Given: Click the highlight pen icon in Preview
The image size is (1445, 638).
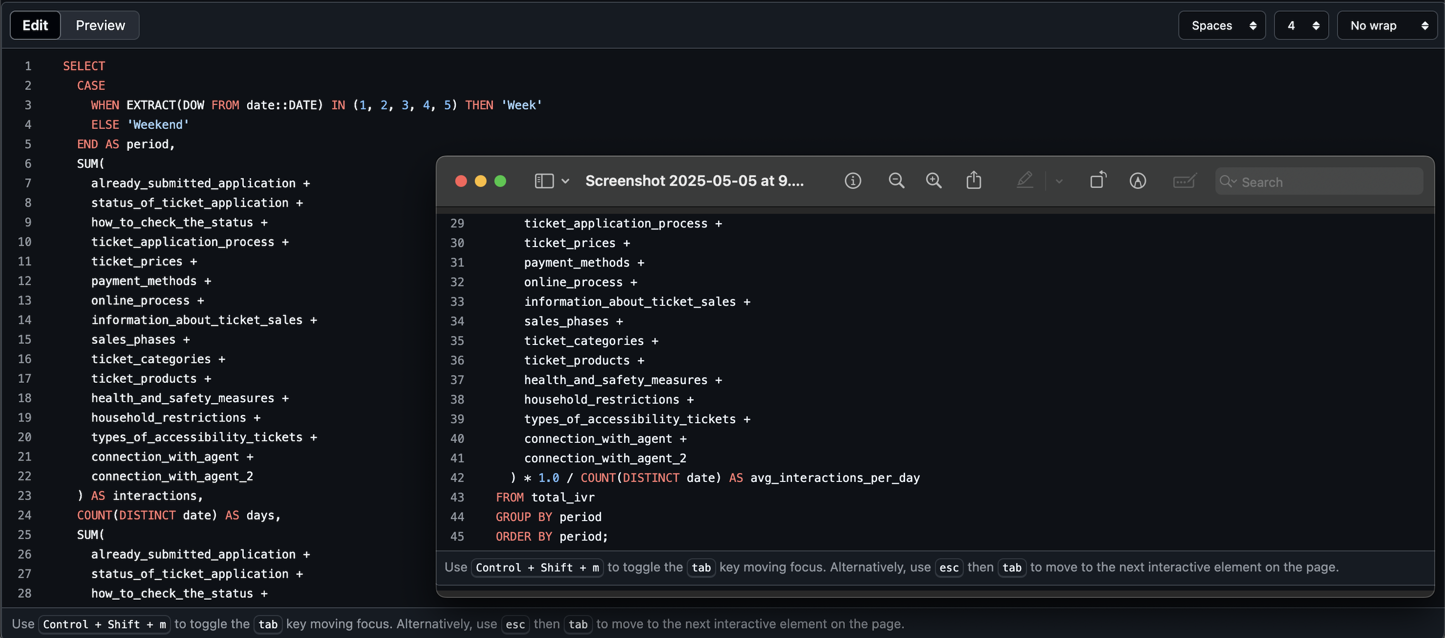Looking at the screenshot, I should tap(1025, 181).
